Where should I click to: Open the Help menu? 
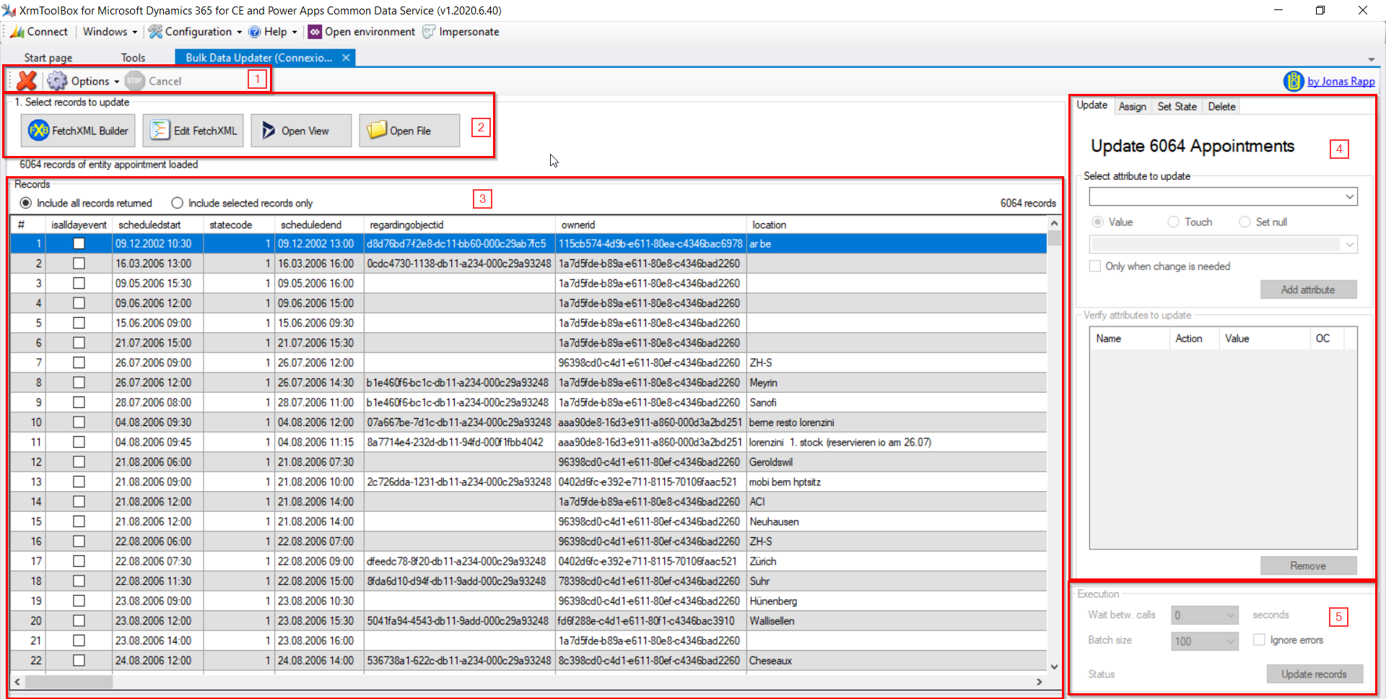(273, 32)
